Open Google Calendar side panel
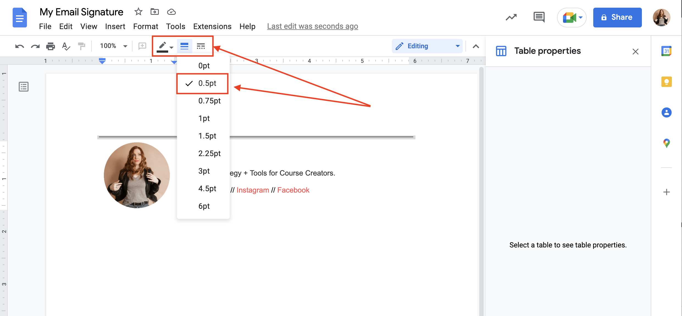Viewport: 682px width, 316px height. [x=666, y=51]
